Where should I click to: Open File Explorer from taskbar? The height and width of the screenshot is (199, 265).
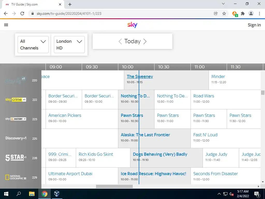click(x=32, y=194)
